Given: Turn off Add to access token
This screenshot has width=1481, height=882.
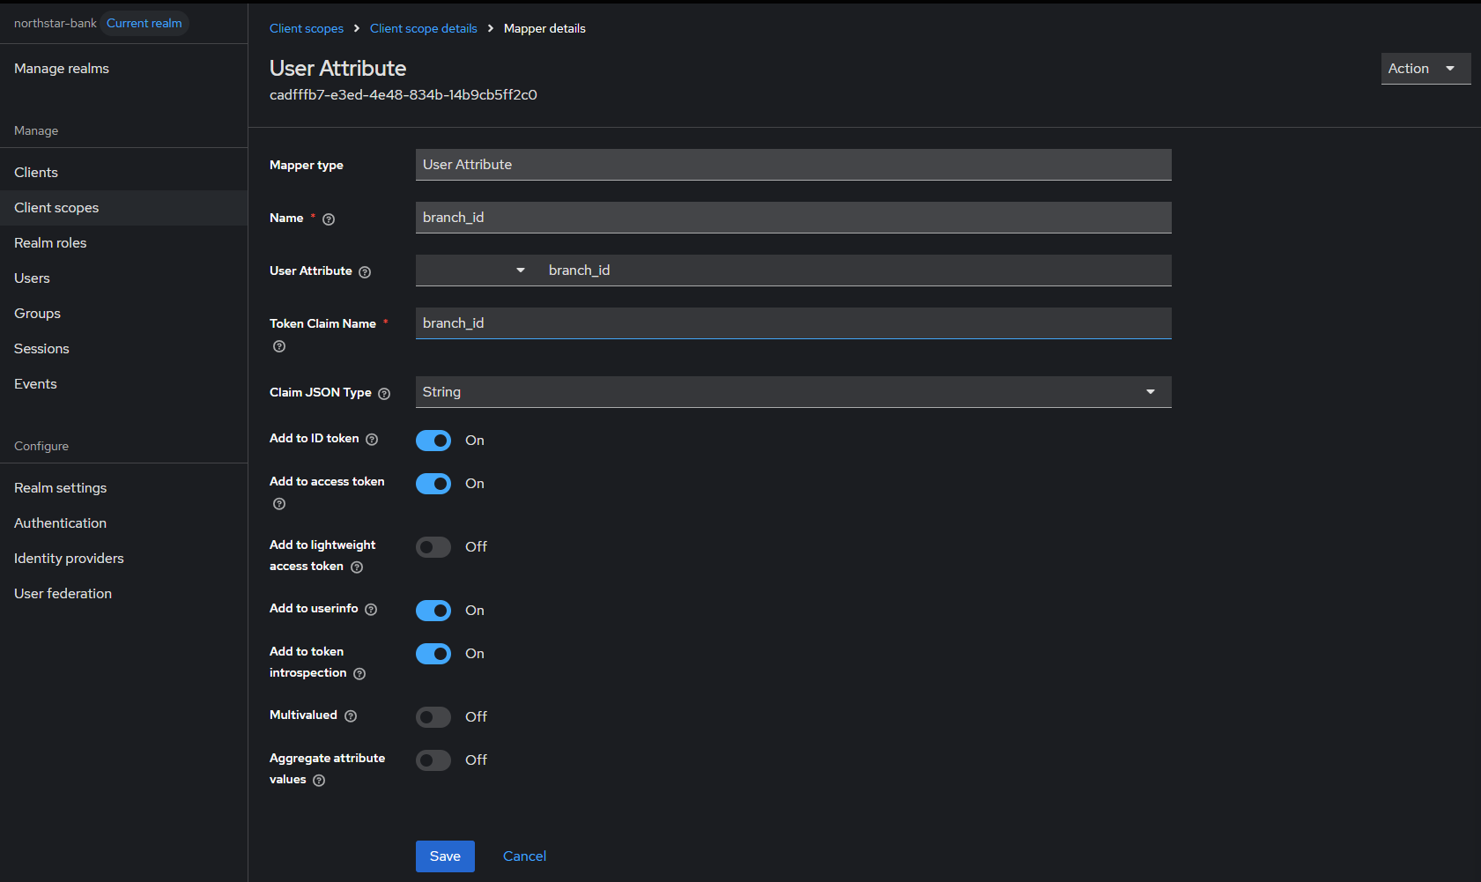Looking at the screenshot, I should (433, 484).
